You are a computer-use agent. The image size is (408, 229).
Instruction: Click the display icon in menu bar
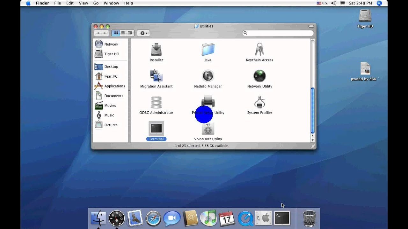point(343,3)
